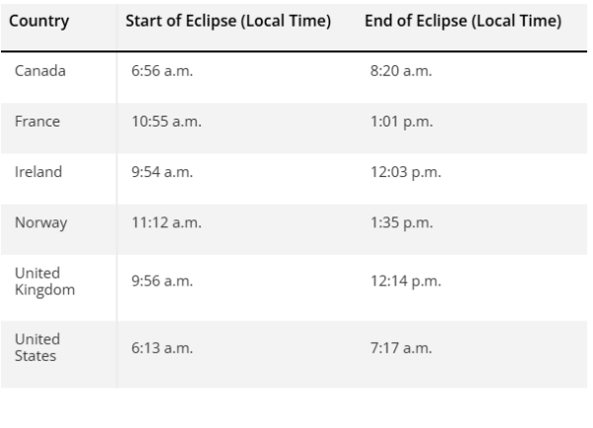Select the United Kingdom country cell
This screenshot has width=593, height=428.
(x=44, y=282)
